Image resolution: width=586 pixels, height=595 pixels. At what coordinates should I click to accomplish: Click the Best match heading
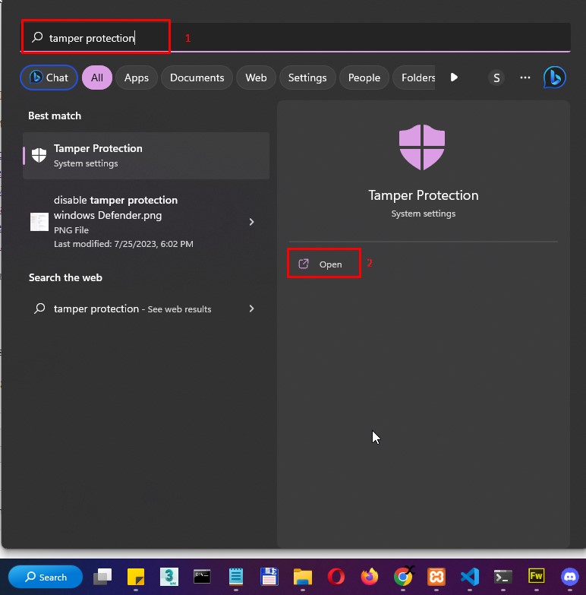(x=55, y=116)
